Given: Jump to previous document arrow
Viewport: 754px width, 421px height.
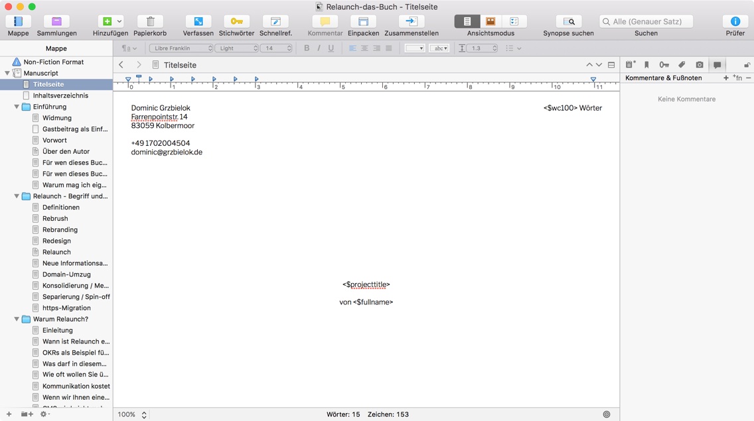Looking at the screenshot, I should [x=589, y=65].
